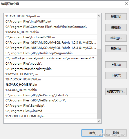
Task: Open the 浏览(B)... folder browser
Action: click(x=116, y=38)
